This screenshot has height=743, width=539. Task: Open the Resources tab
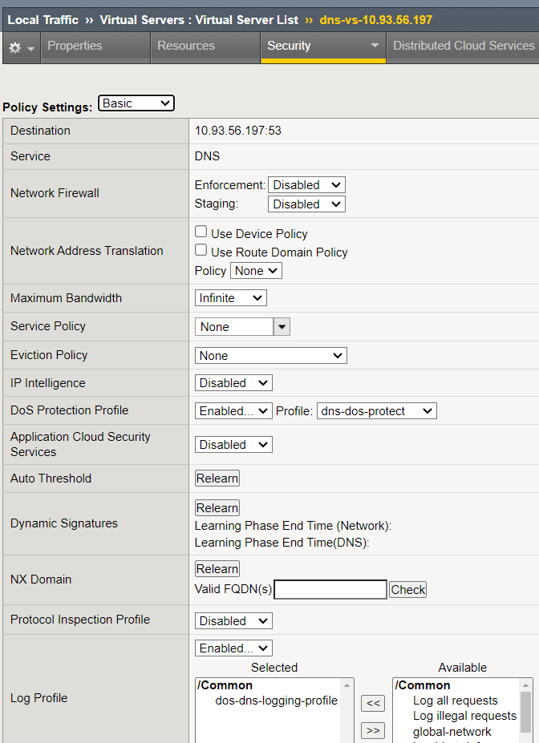(186, 46)
